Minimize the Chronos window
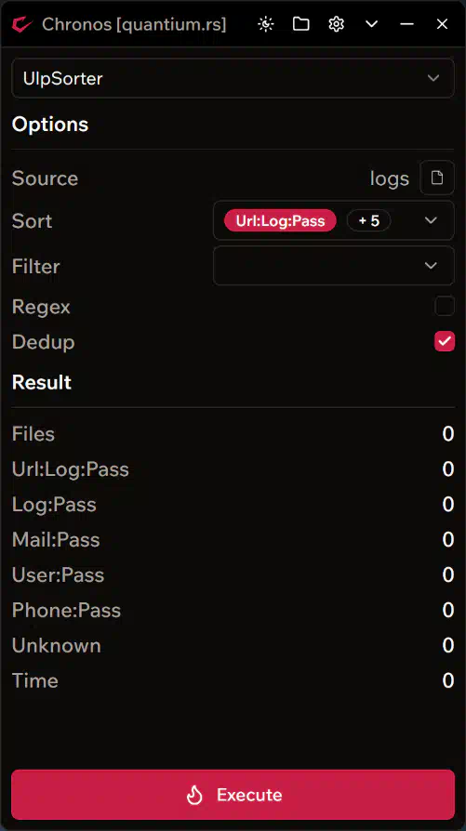Screen dimensions: 466x831 (406, 24)
